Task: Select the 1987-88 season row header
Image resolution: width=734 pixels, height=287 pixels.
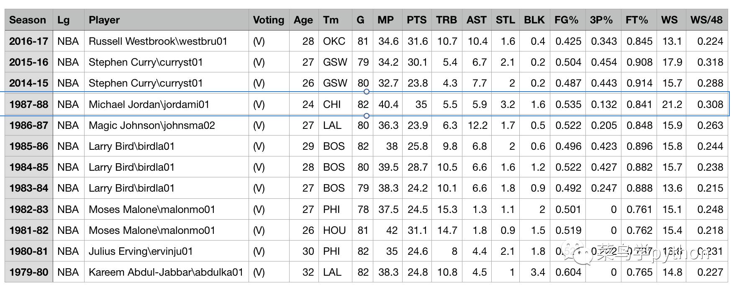Action: (x=28, y=104)
